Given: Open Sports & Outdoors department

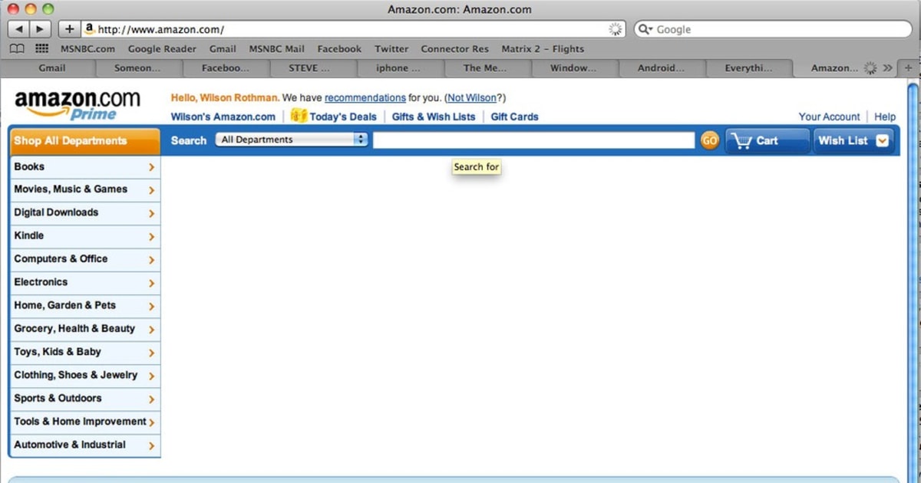Looking at the screenshot, I should (84, 399).
